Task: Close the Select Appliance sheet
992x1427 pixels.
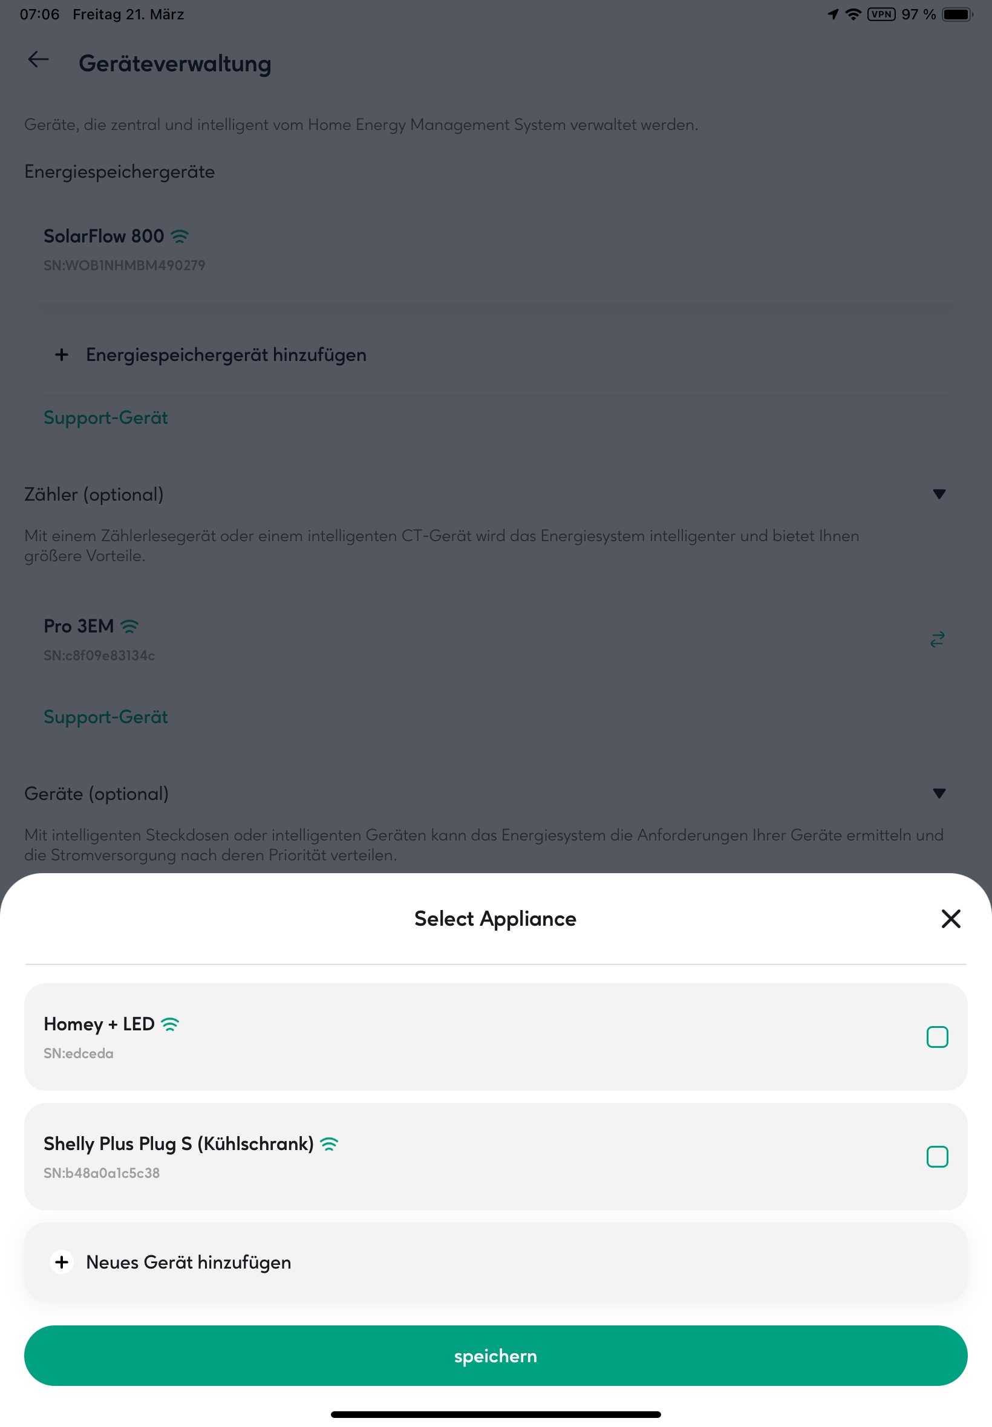Action: (950, 918)
